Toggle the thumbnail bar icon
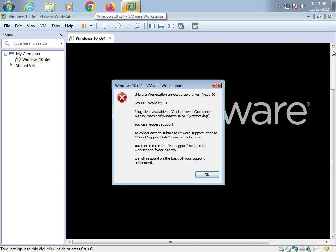The image size is (336, 252). click(161, 26)
